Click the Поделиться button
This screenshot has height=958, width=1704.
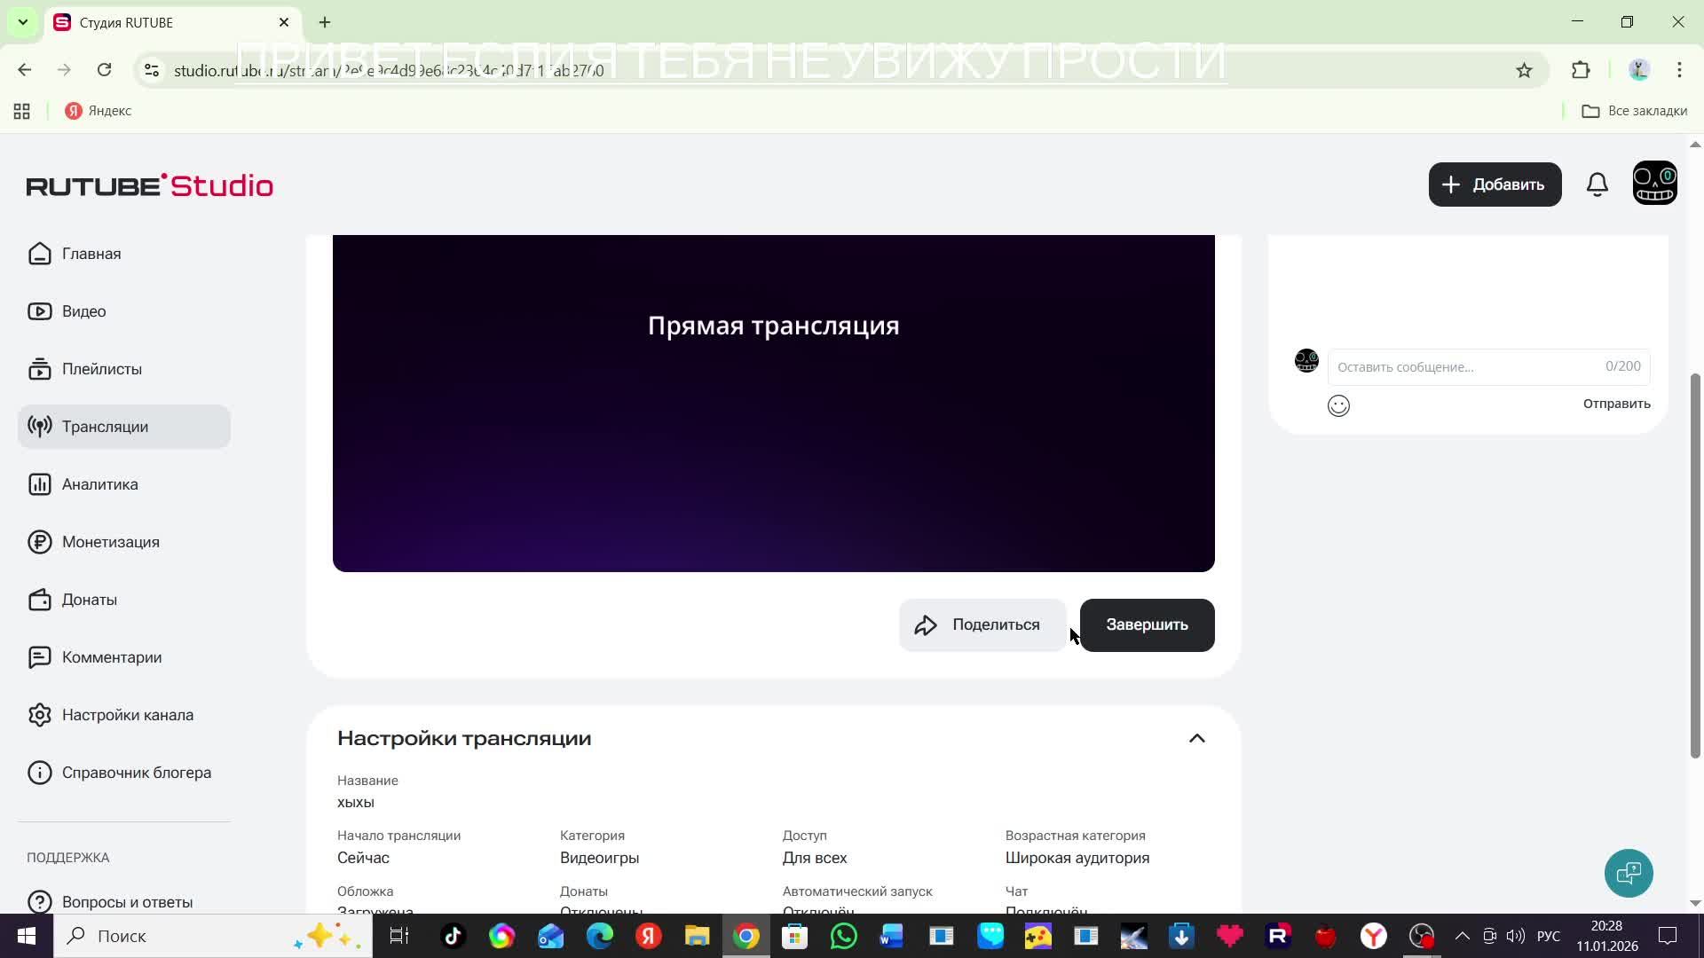(982, 625)
